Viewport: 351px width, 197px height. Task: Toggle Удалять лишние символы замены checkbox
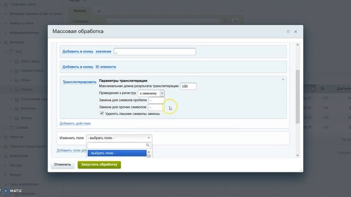[102, 113]
